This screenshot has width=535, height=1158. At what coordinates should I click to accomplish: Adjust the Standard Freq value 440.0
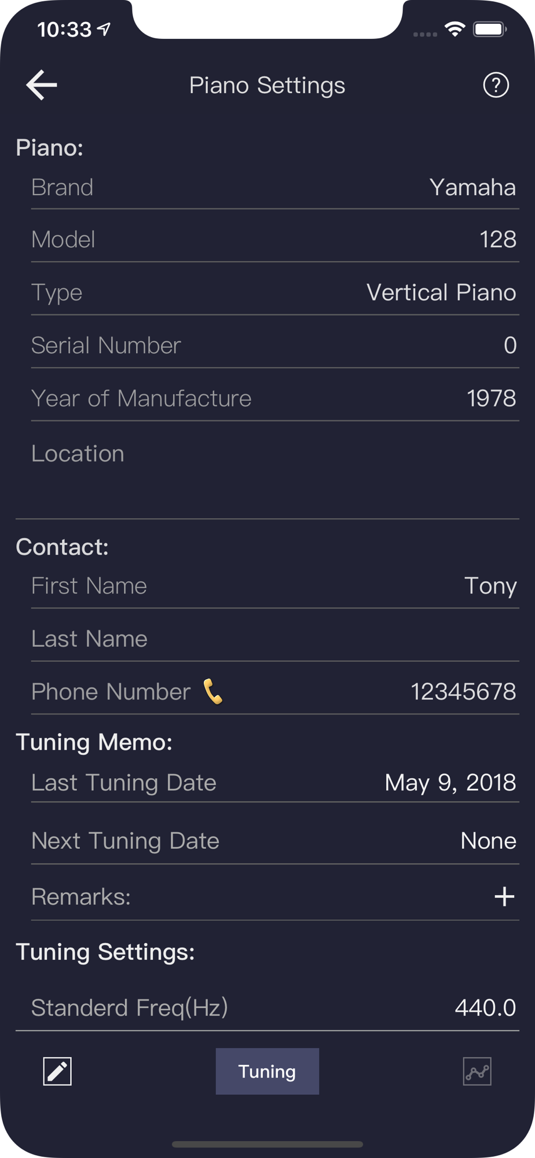(485, 1008)
